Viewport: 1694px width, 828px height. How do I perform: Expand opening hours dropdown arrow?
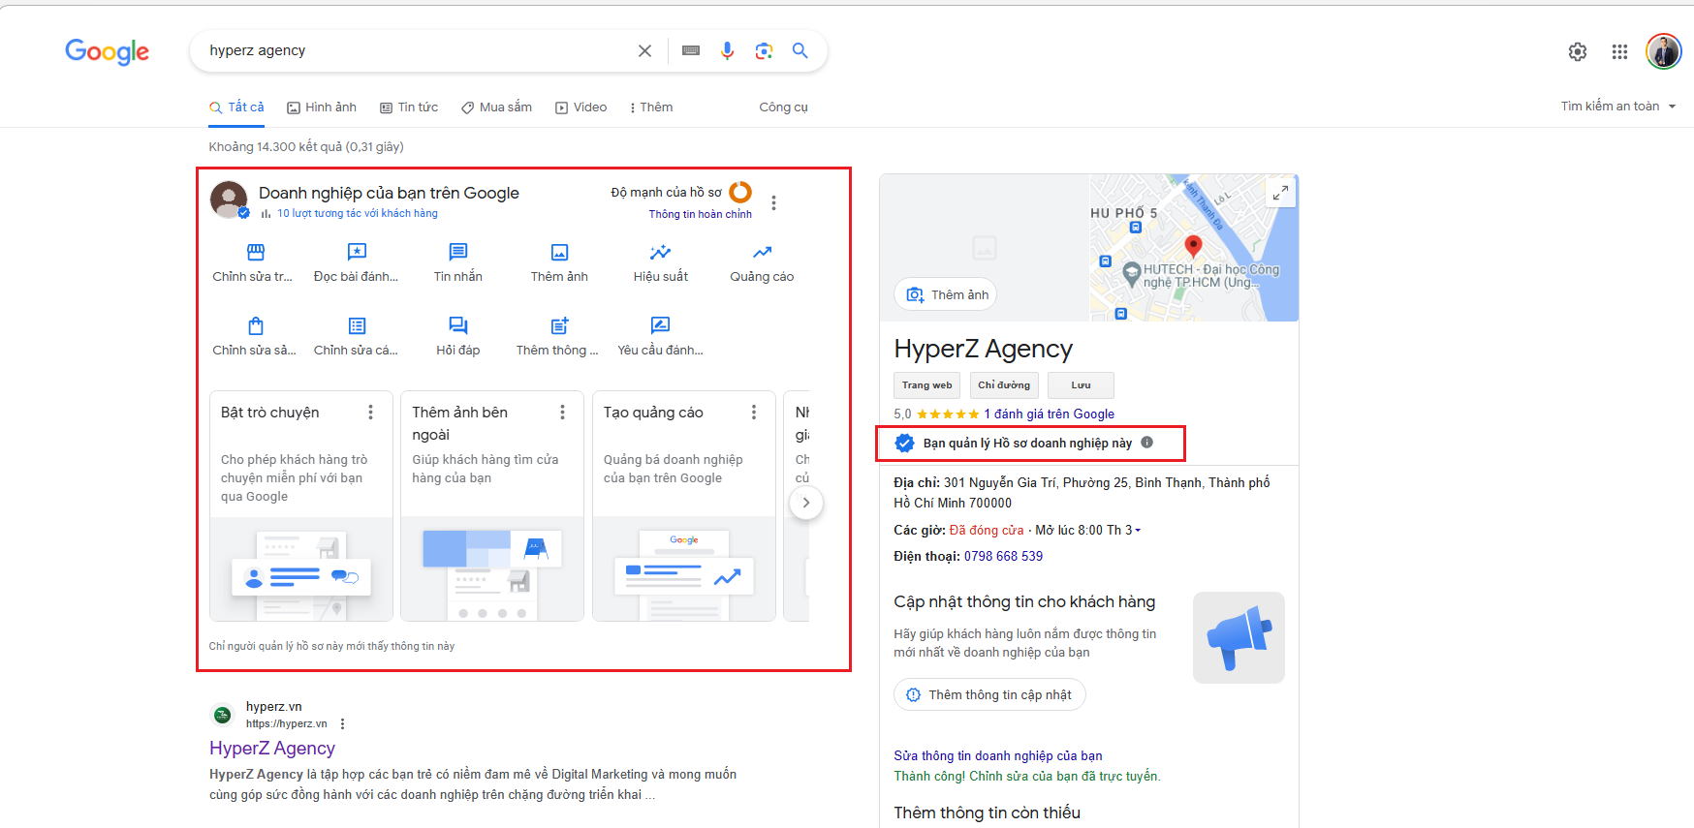[x=1138, y=531]
